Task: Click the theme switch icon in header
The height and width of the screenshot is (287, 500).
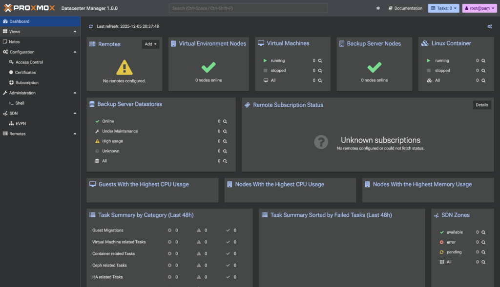Action: (x=378, y=8)
